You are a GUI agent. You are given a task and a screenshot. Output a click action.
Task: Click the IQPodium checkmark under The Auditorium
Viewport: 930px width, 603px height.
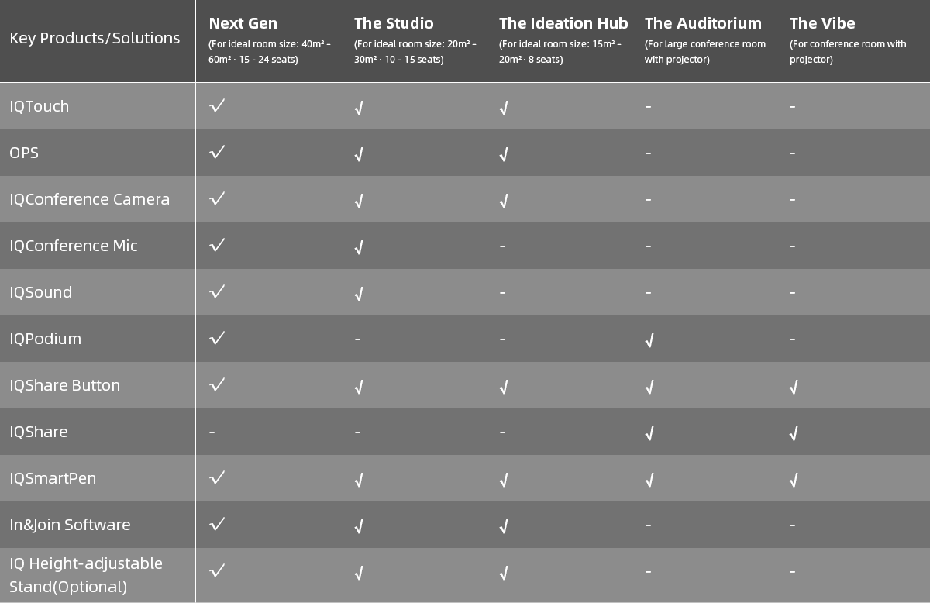click(x=649, y=340)
